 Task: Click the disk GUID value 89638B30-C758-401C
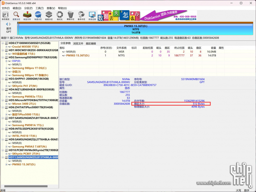[x=130, y=85]
